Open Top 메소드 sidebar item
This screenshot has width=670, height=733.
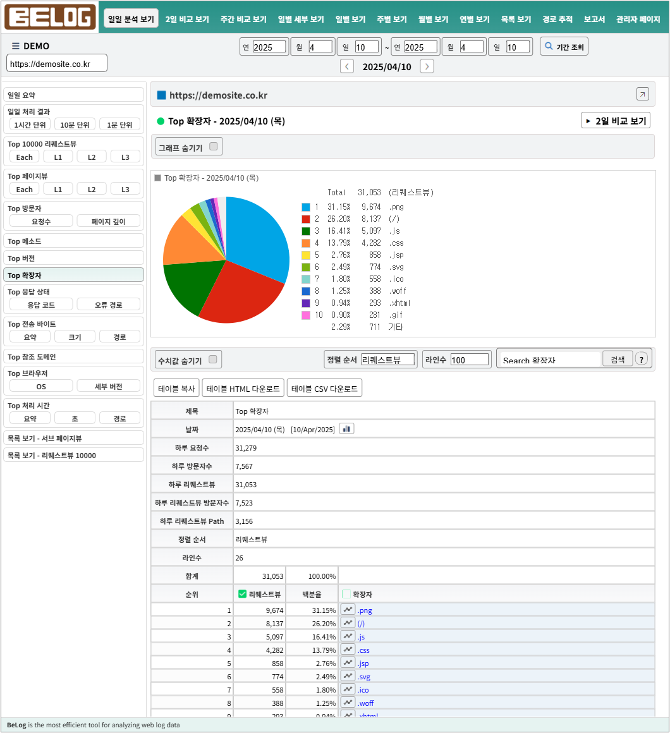pyautogui.click(x=73, y=241)
